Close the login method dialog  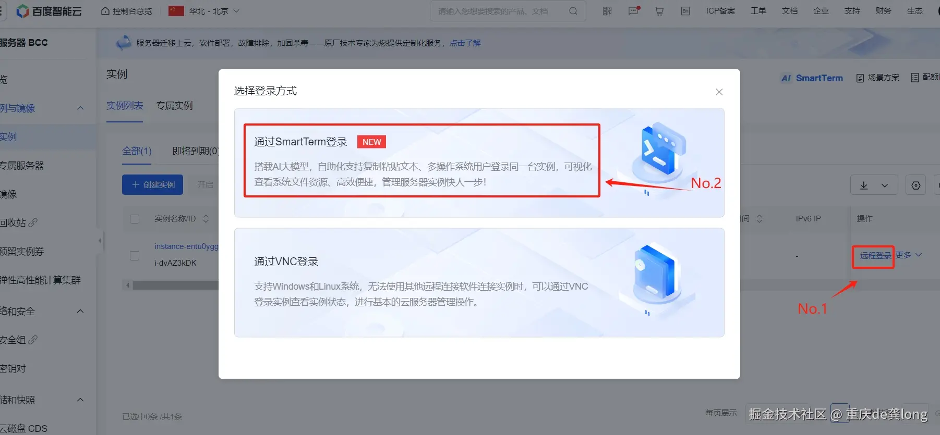pos(719,92)
